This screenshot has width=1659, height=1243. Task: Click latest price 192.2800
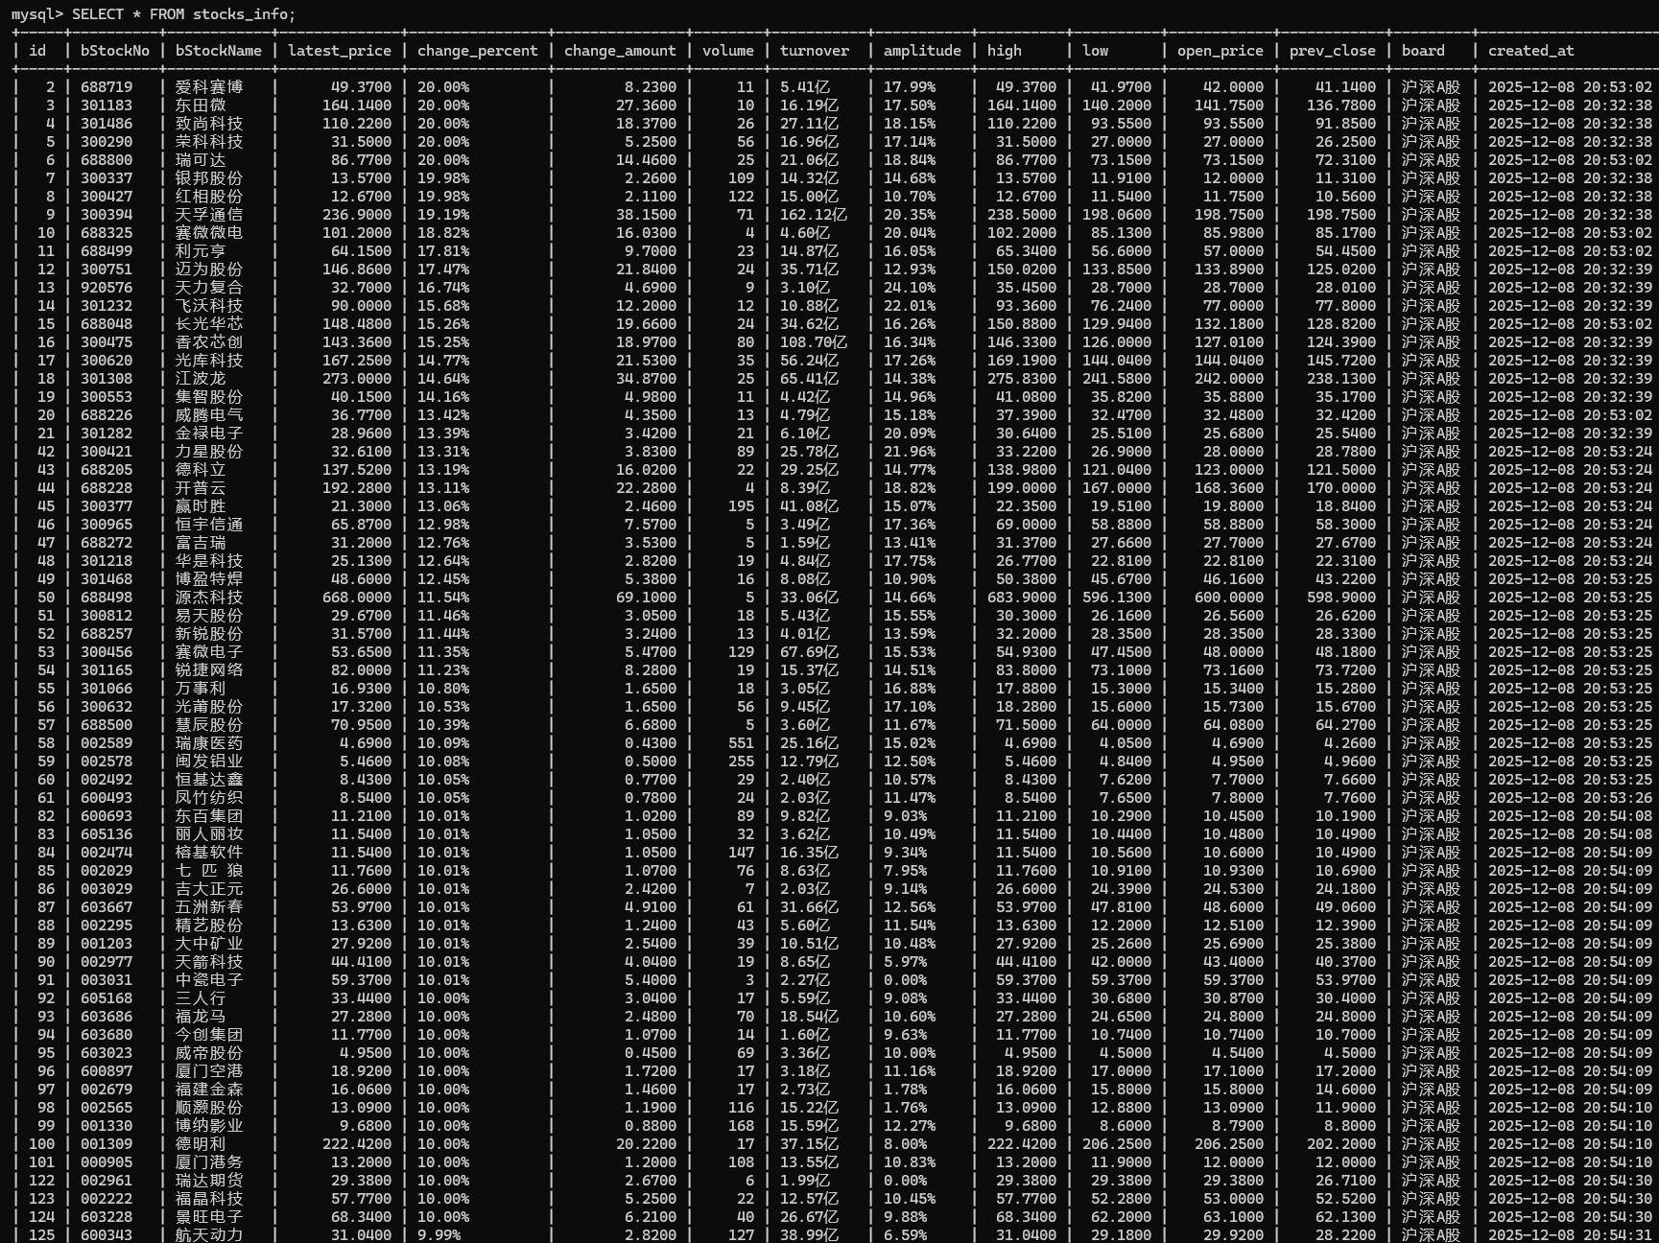[357, 488]
